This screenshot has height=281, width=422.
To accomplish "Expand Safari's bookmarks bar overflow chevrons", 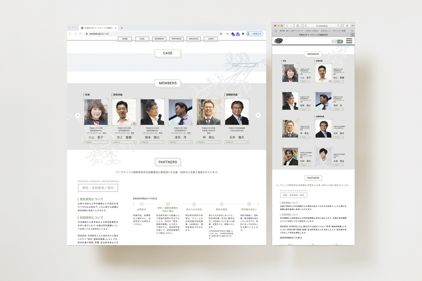I will [x=352, y=31].
